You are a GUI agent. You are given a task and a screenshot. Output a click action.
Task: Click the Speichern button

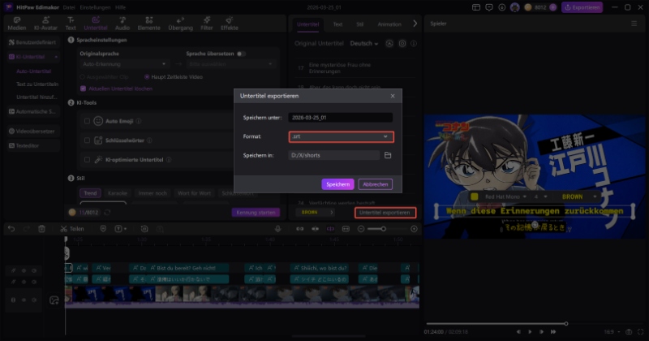coord(337,184)
